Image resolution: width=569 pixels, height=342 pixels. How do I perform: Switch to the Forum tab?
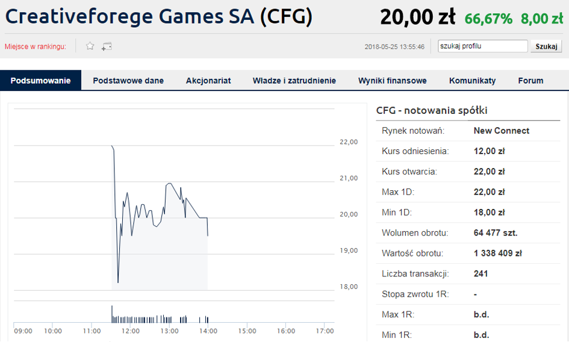coord(530,81)
